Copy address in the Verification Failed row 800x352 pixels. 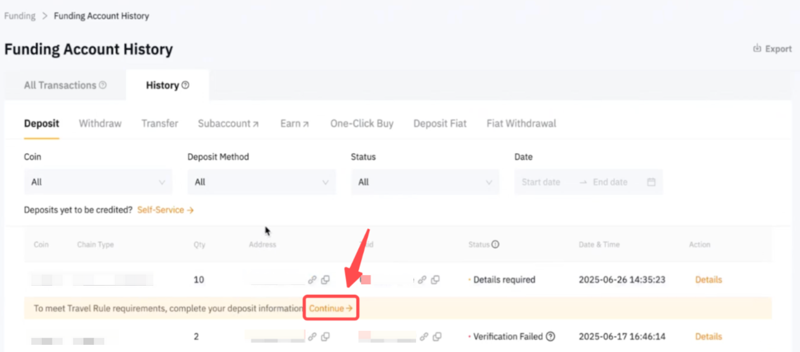325,337
